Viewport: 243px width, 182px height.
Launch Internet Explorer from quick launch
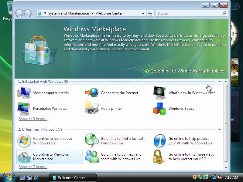[36, 177]
